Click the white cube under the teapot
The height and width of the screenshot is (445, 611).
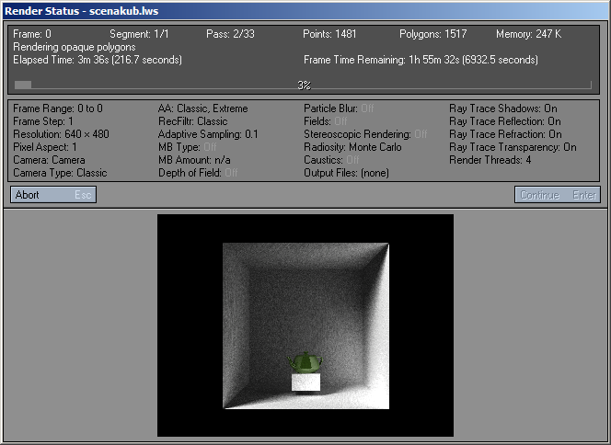pos(305,382)
